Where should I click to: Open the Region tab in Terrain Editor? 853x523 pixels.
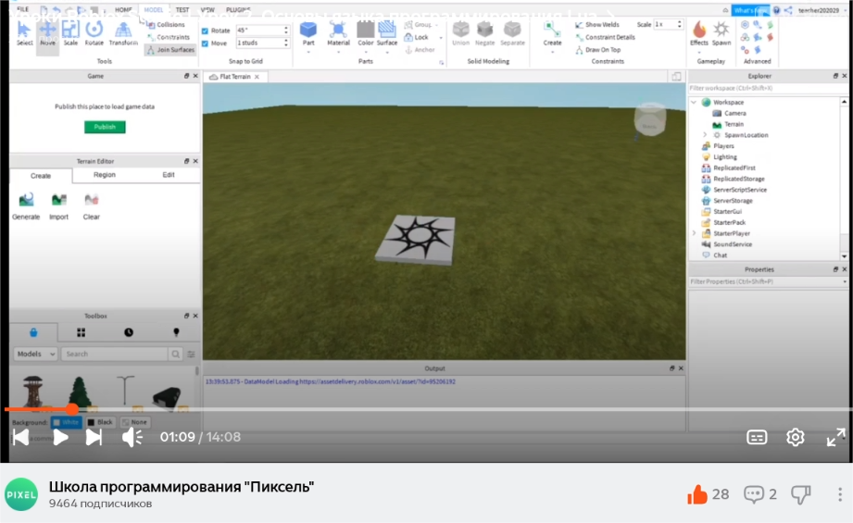[105, 175]
